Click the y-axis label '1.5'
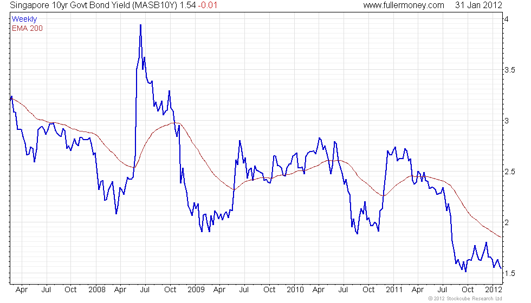Screen dimensions: 531x303 (x=510, y=273)
